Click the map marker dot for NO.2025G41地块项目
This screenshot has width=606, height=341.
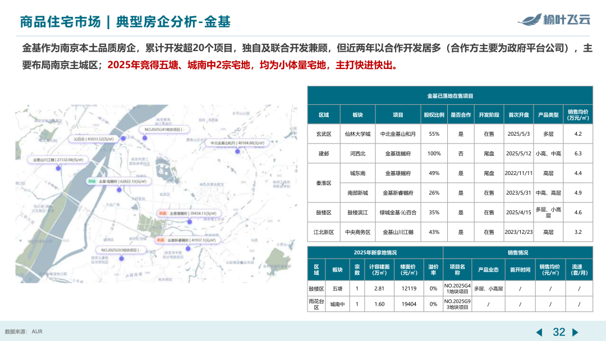tap(145, 138)
